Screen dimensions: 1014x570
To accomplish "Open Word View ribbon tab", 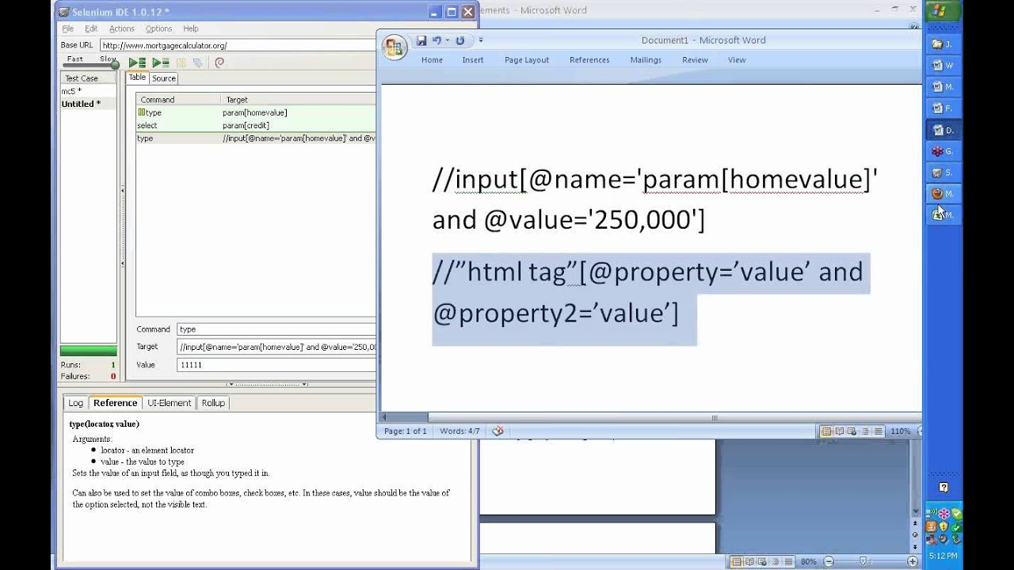I will tap(737, 60).
